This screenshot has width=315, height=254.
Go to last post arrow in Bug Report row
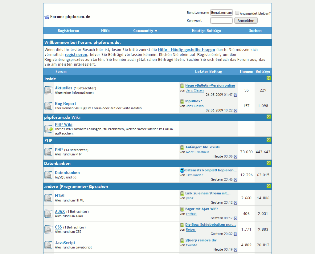[235, 111]
